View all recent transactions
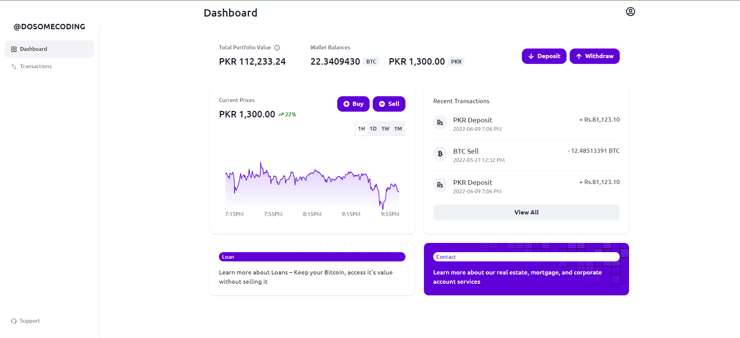 (x=526, y=213)
